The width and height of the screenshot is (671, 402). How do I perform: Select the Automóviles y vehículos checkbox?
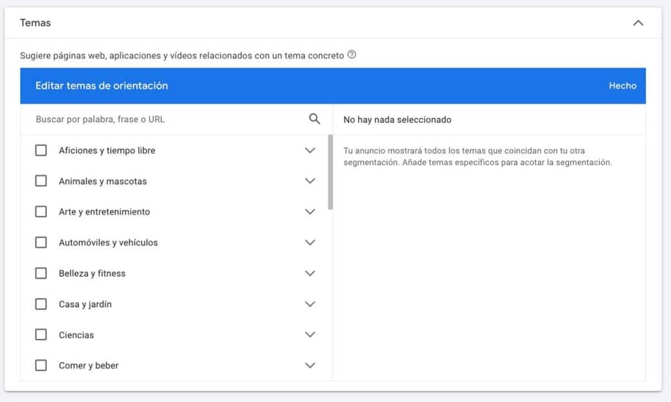[41, 243]
